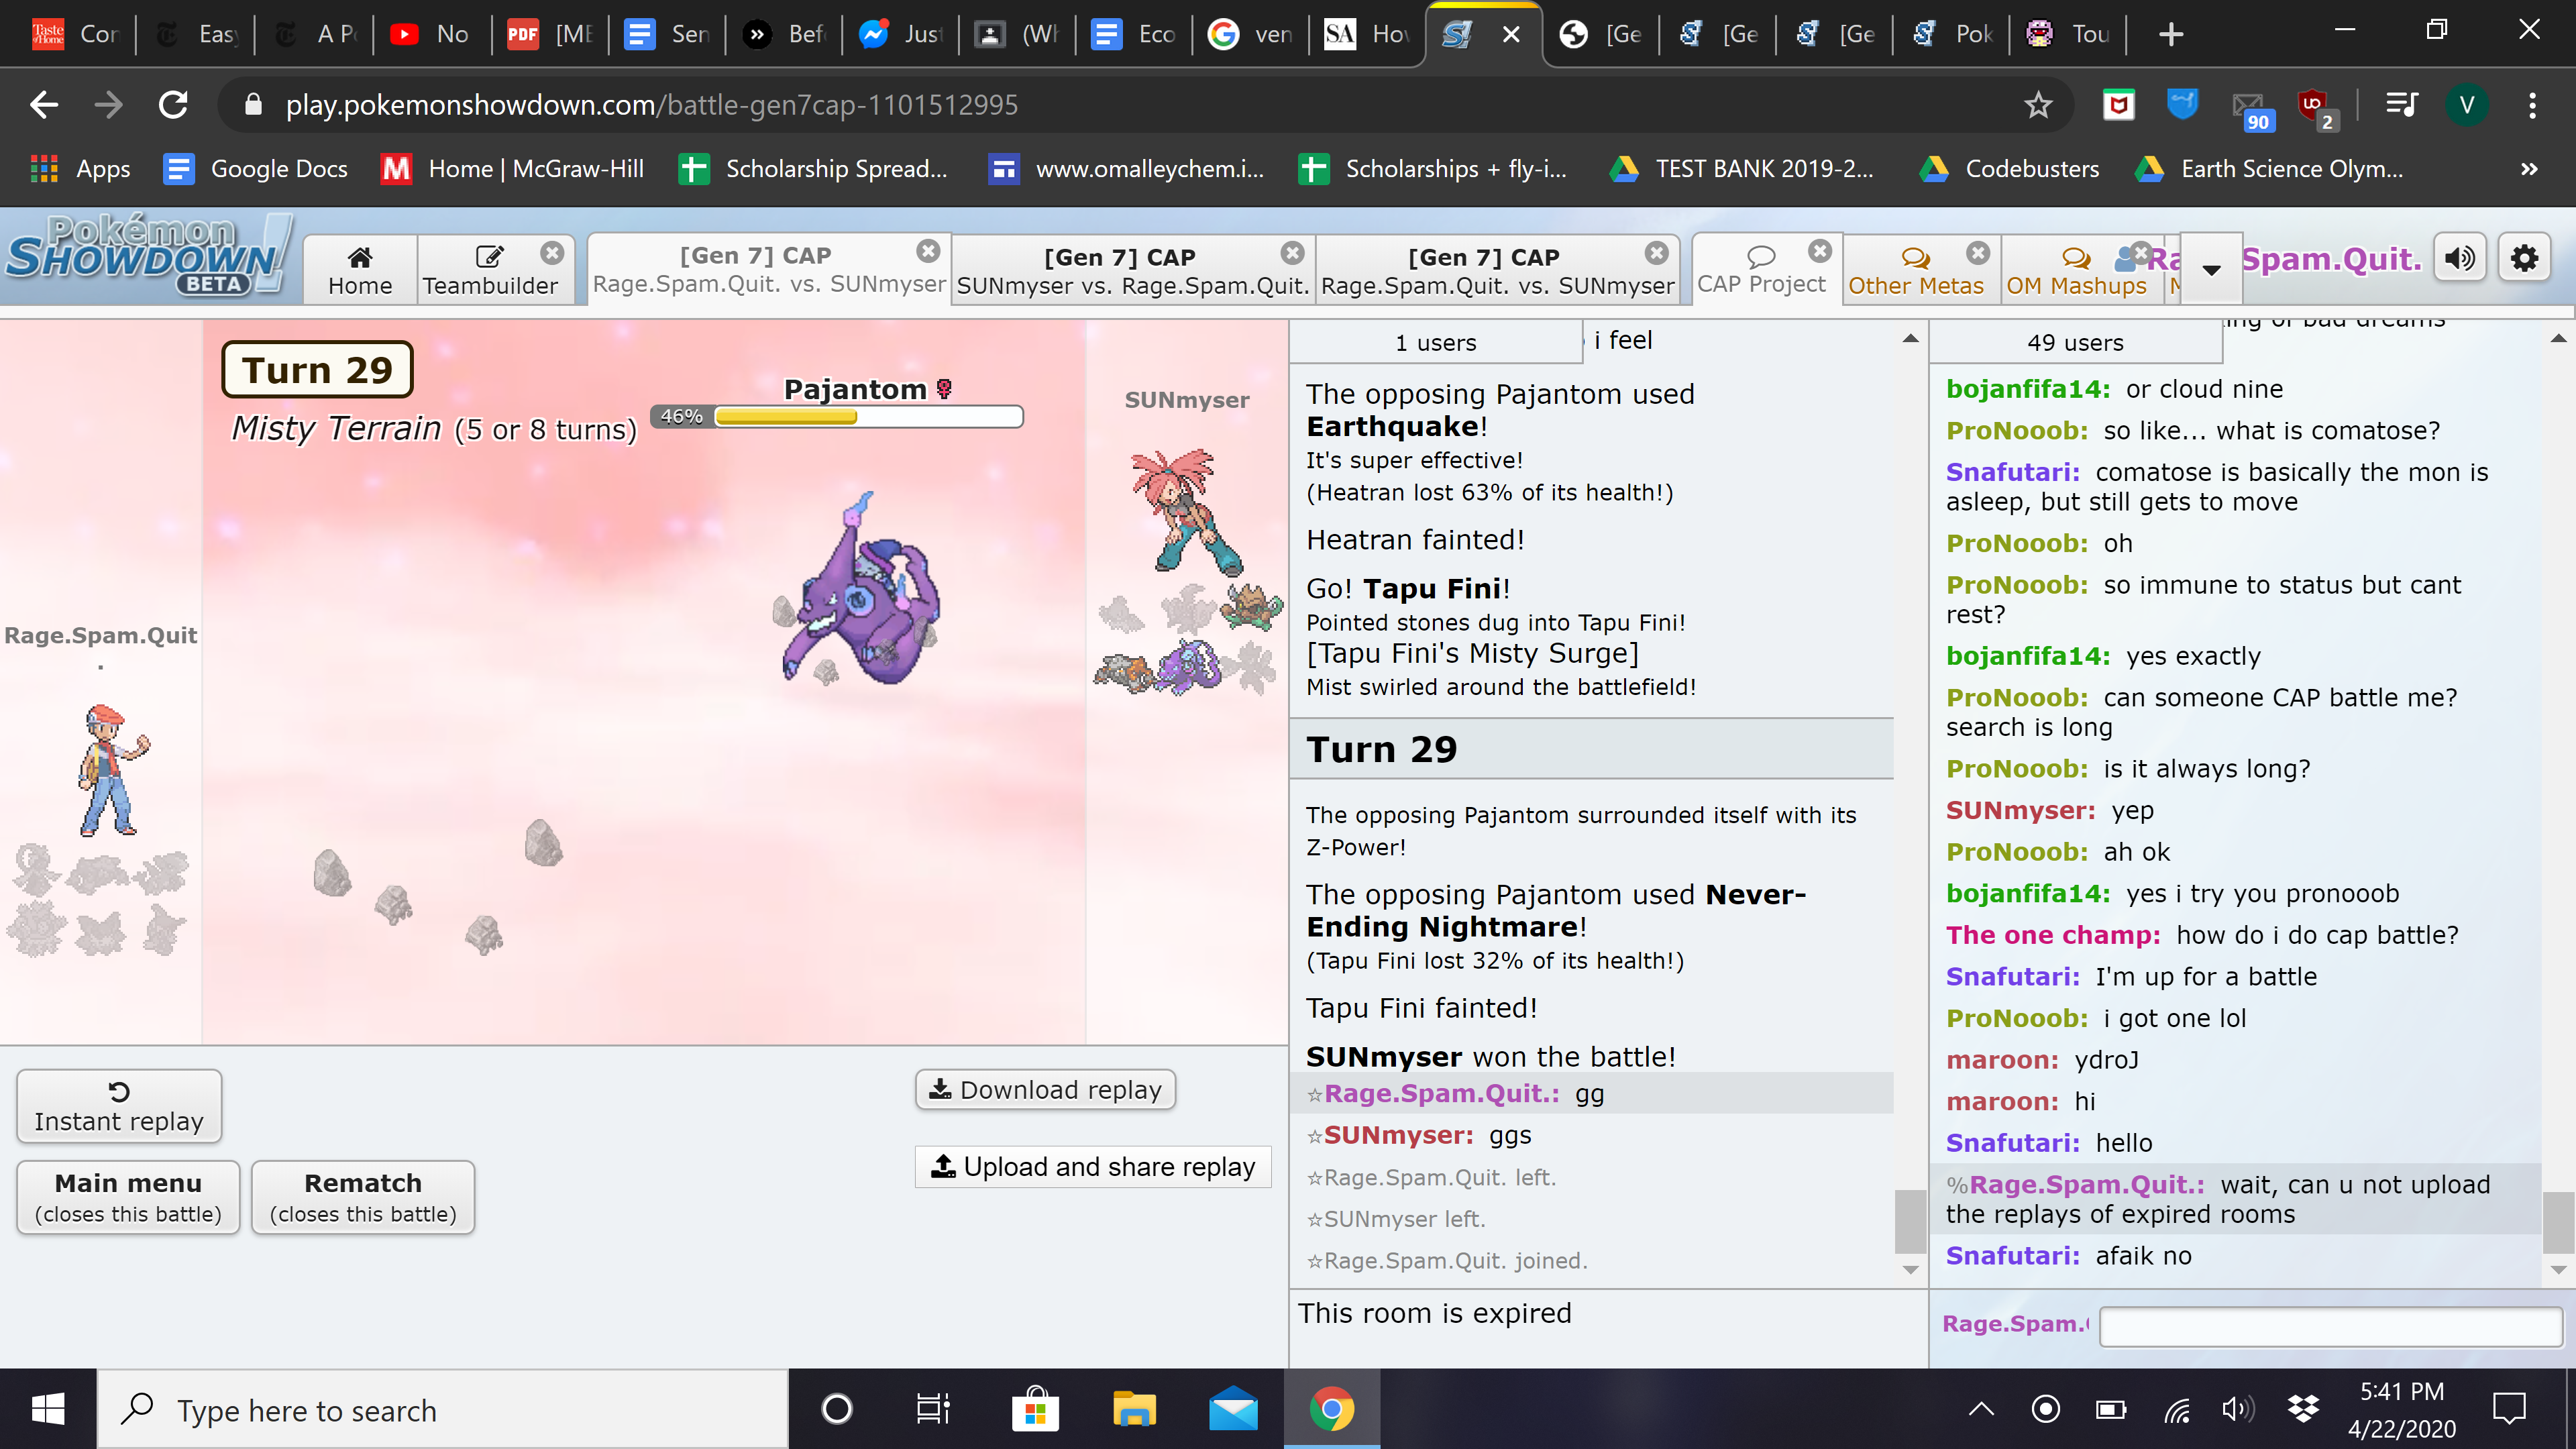
Task: Open Microsoft Store from the taskbar
Action: tap(1035, 1409)
